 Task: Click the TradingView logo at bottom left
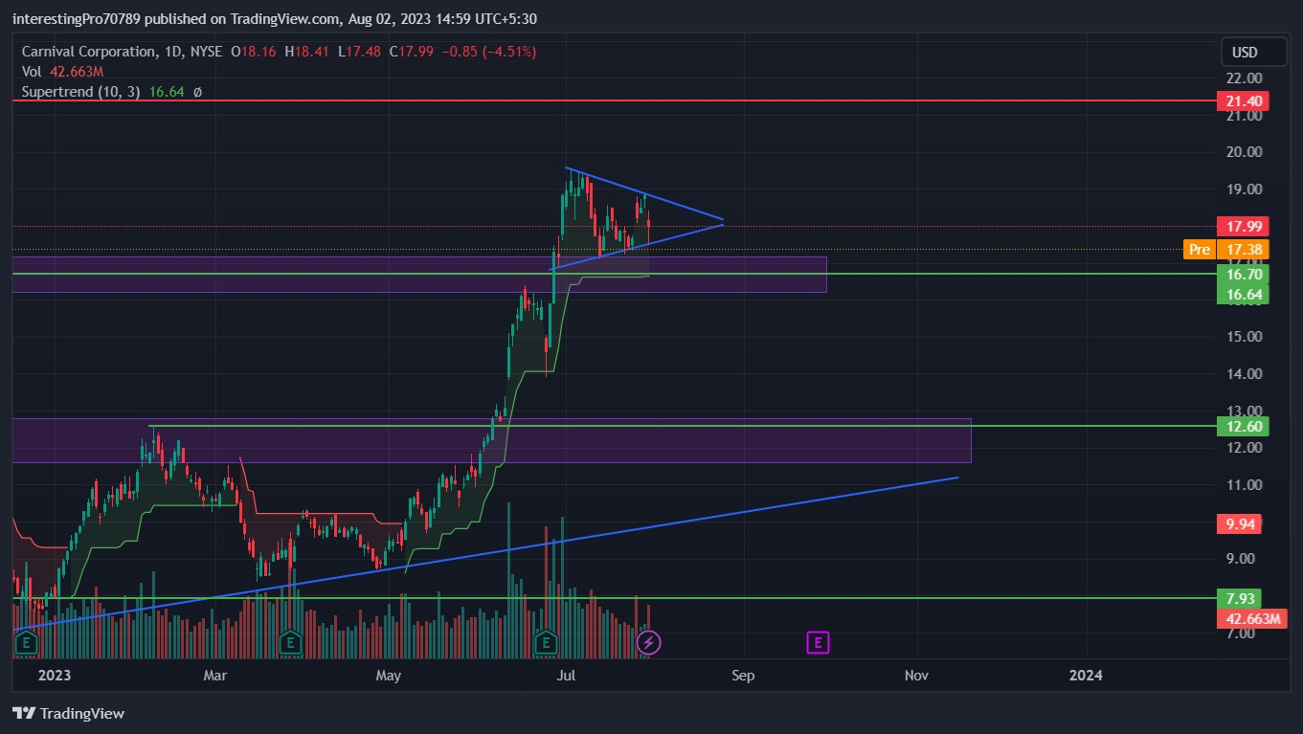click(x=68, y=713)
